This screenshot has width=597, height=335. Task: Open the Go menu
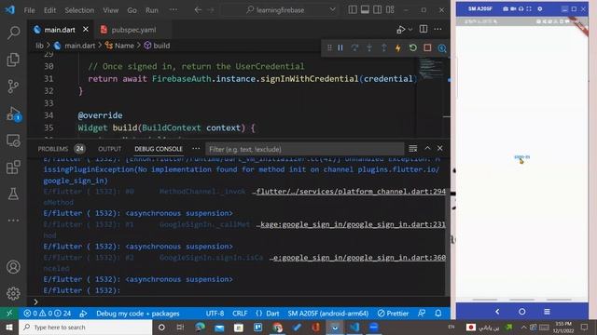point(132,10)
